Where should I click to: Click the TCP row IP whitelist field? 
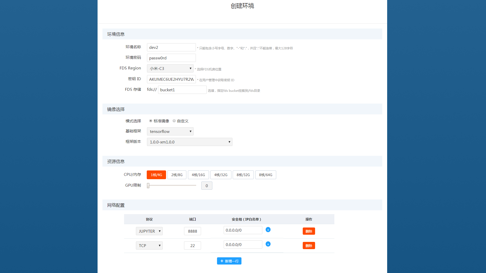tap(243, 244)
